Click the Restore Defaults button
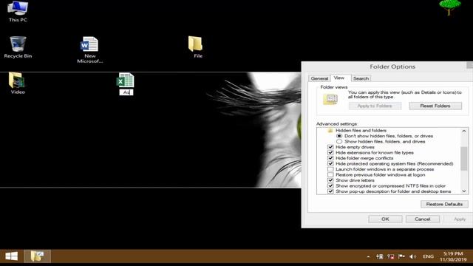Image resolution: width=473 pixels, height=266 pixels. pos(444,204)
